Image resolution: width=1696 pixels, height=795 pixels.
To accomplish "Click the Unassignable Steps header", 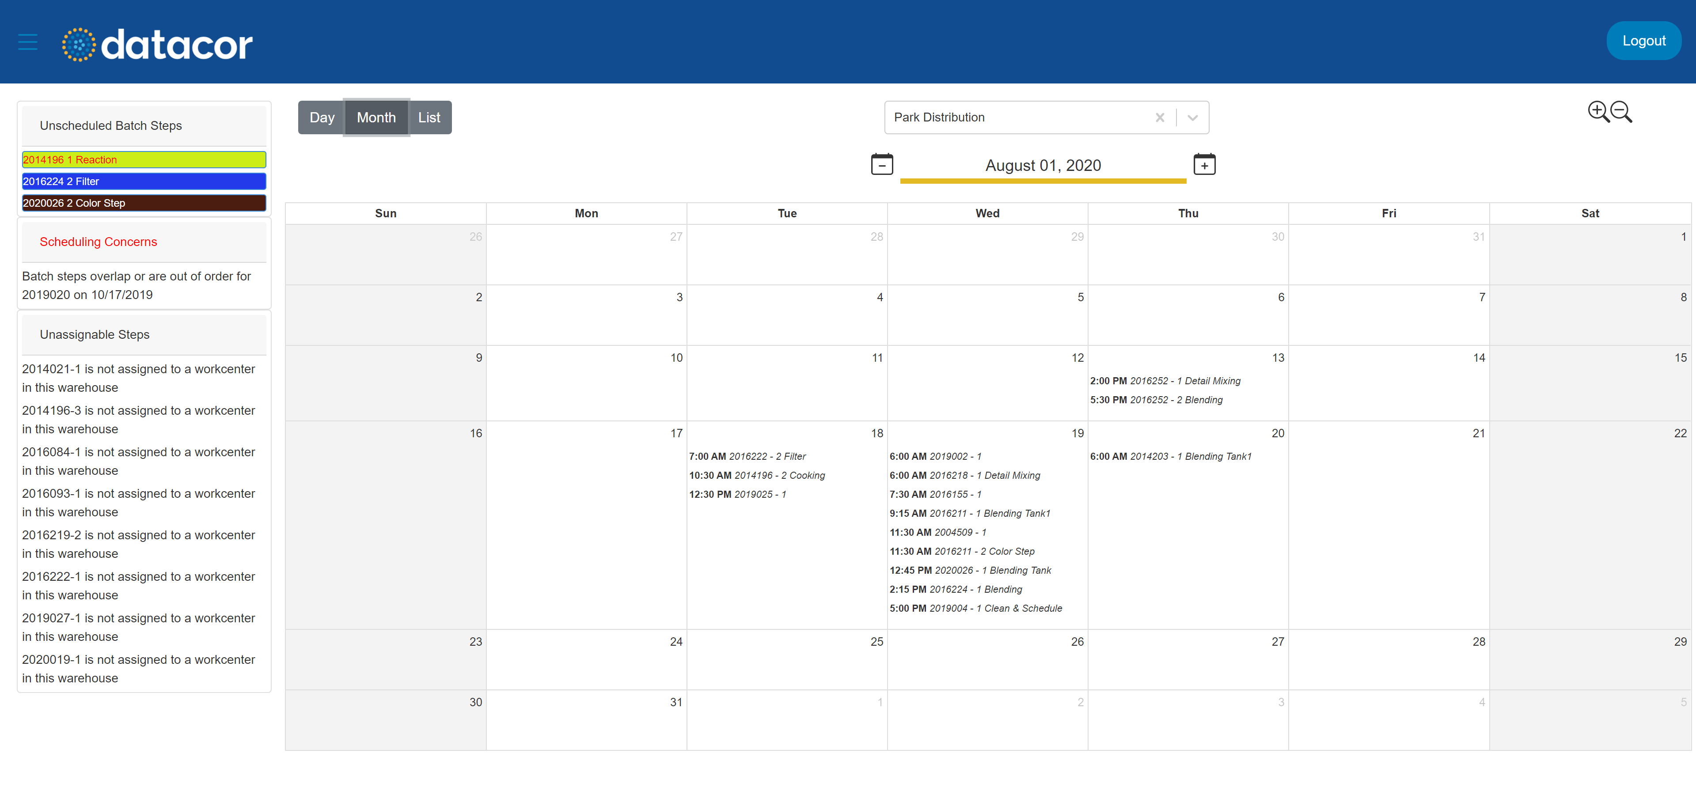I will [x=144, y=334].
